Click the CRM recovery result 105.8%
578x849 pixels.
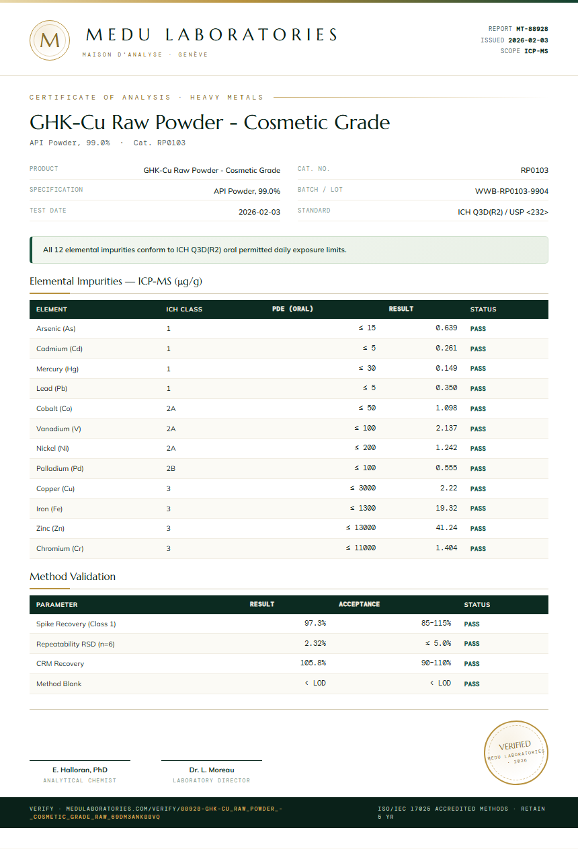313,663
